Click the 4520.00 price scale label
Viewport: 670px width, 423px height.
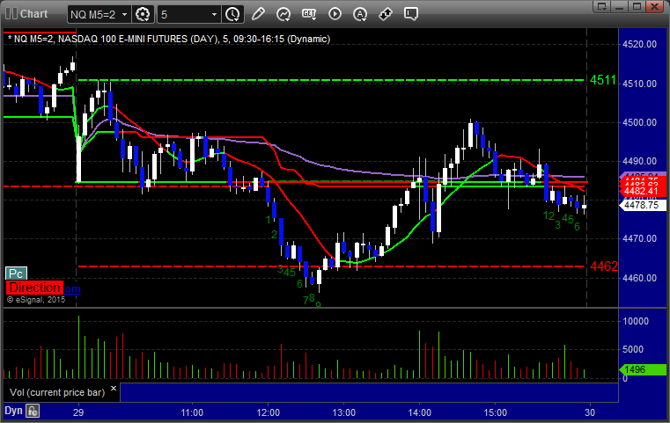[x=640, y=44]
